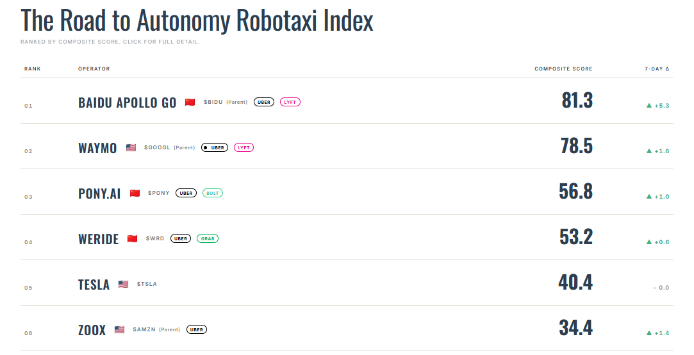Open the Tesla operator details
The image size is (694, 355).
click(x=94, y=285)
